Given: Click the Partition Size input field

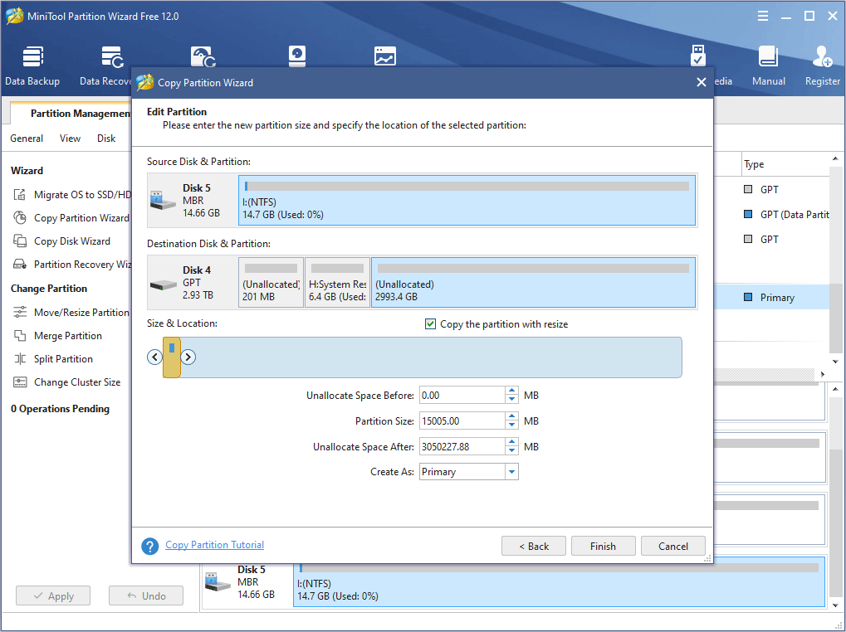Looking at the screenshot, I should click(462, 421).
